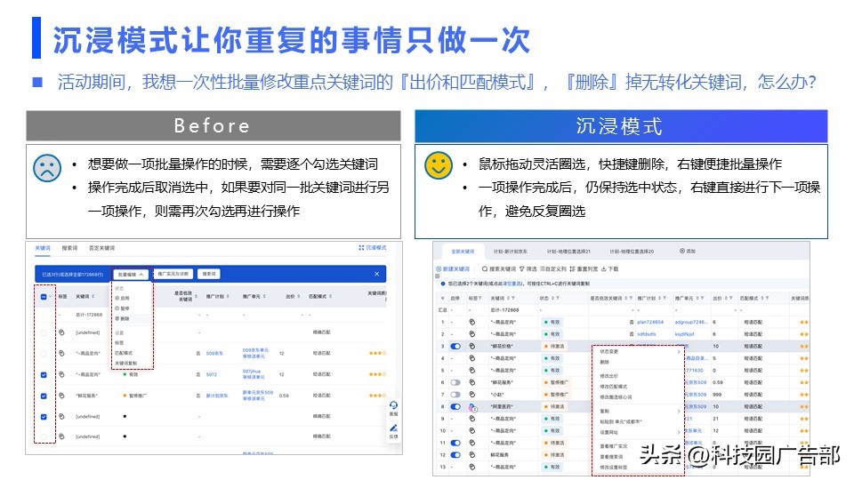The width and height of the screenshot is (854, 480).
Task: Open 计划-地理位置选择20 tab
Action: 632,252
